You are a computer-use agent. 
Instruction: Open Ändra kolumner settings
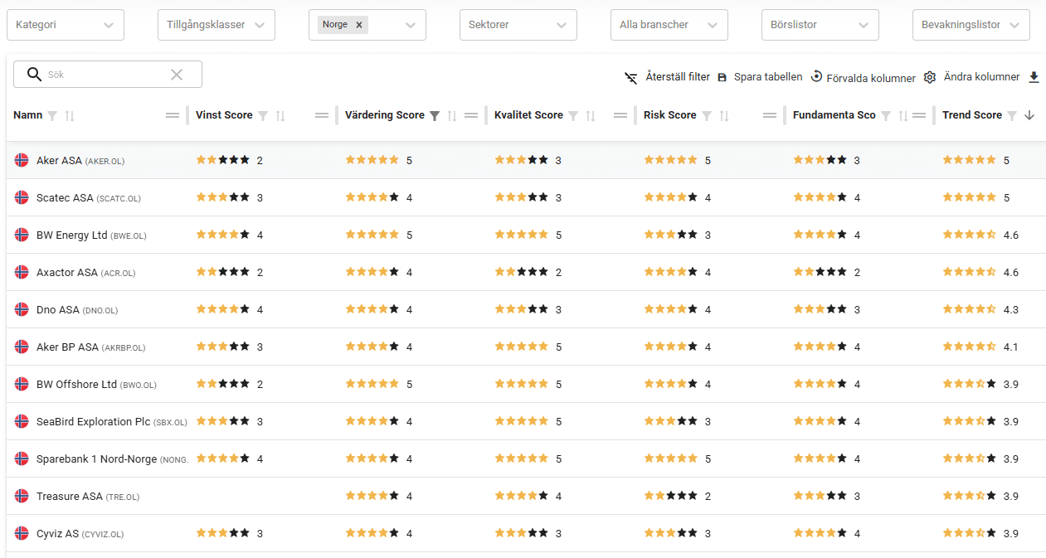(x=972, y=77)
